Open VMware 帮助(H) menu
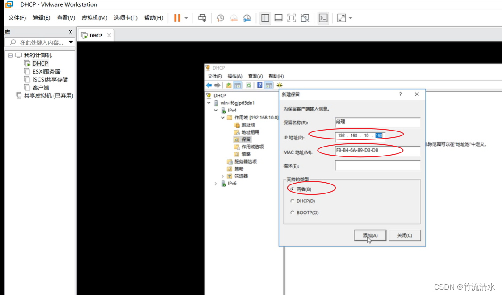 coord(154,17)
